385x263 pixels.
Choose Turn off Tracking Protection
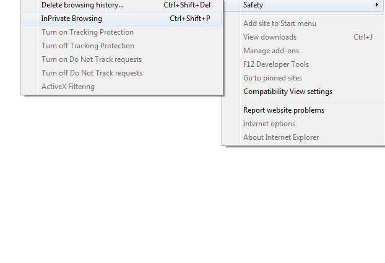pos(87,46)
